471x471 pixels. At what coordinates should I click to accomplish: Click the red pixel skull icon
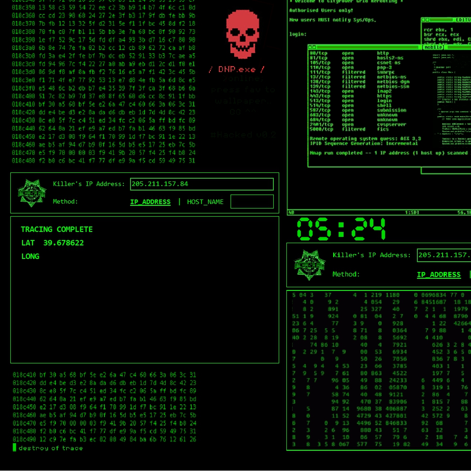243,34
